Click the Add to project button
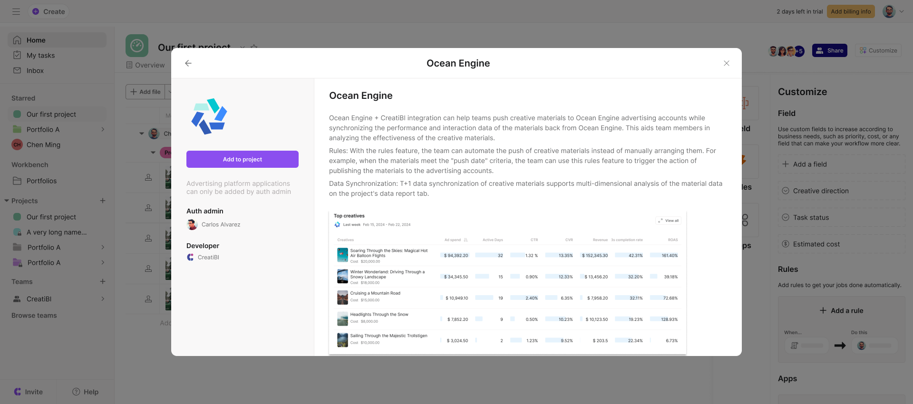Viewport: 913px width, 404px height. click(243, 159)
